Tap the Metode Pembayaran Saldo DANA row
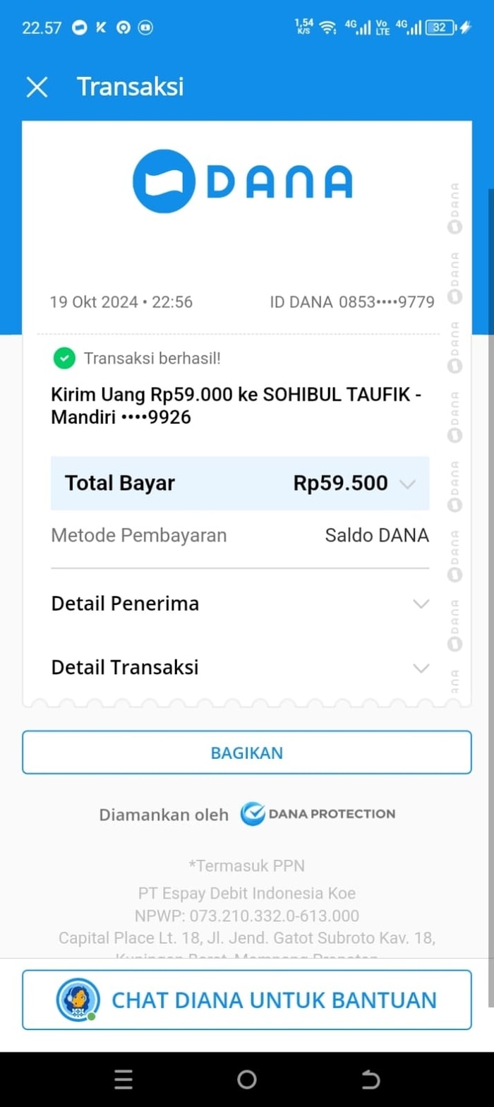Viewport: 494px width, 1107px height. tap(240, 535)
